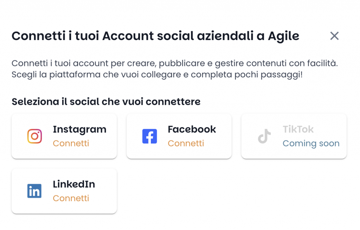Click the greyed-out TikTok logo icon
The image size is (360, 230).
[264, 136]
